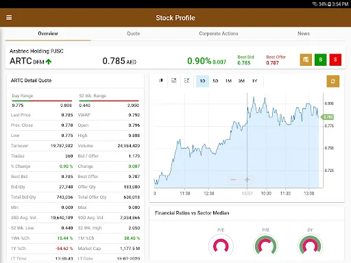Click the Best Bid 0.785 header value
The height and width of the screenshot is (263, 351).
(x=244, y=63)
